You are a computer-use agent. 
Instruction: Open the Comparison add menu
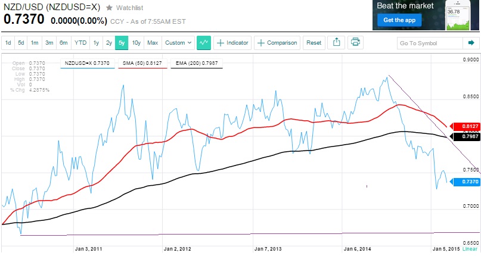[277, 43]
